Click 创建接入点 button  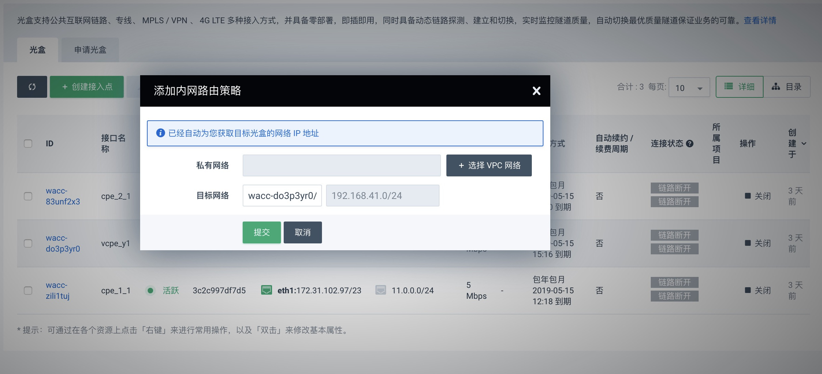point(87,87)
